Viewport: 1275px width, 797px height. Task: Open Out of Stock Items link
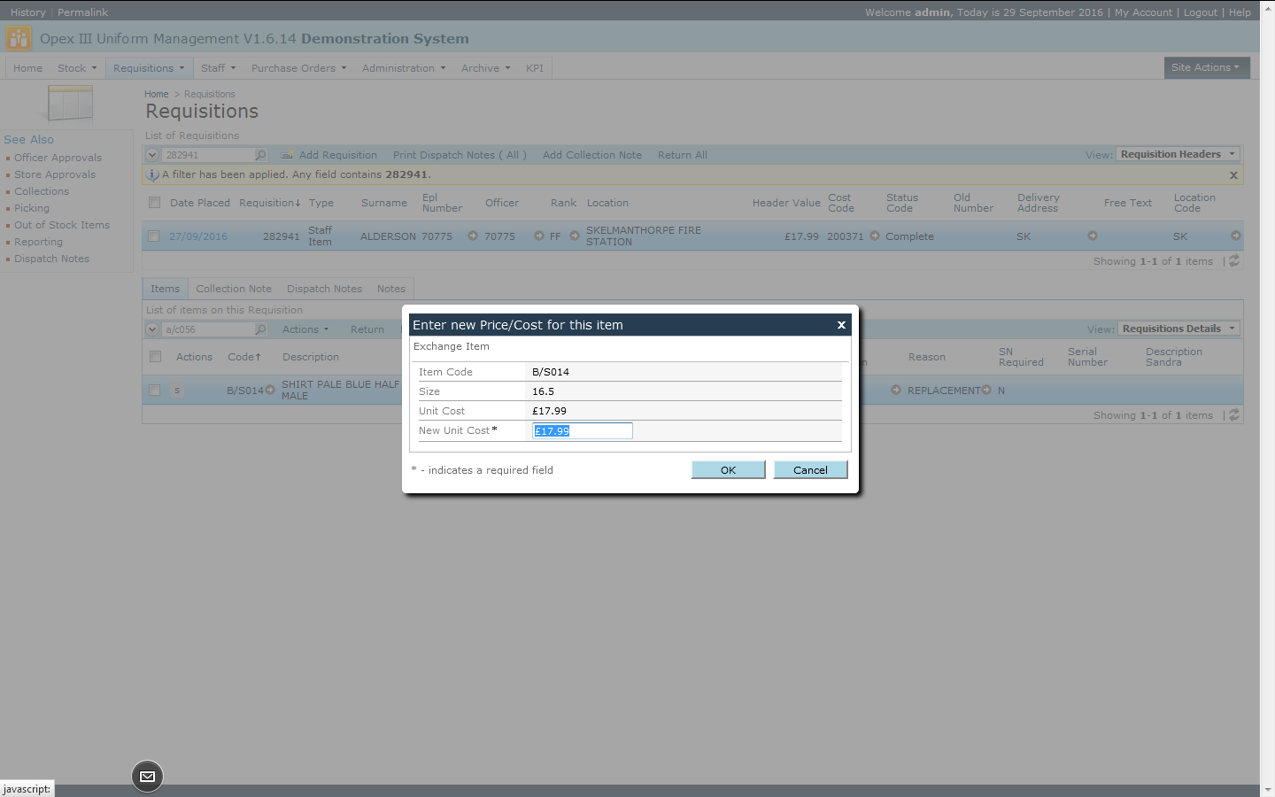(62, 225)
